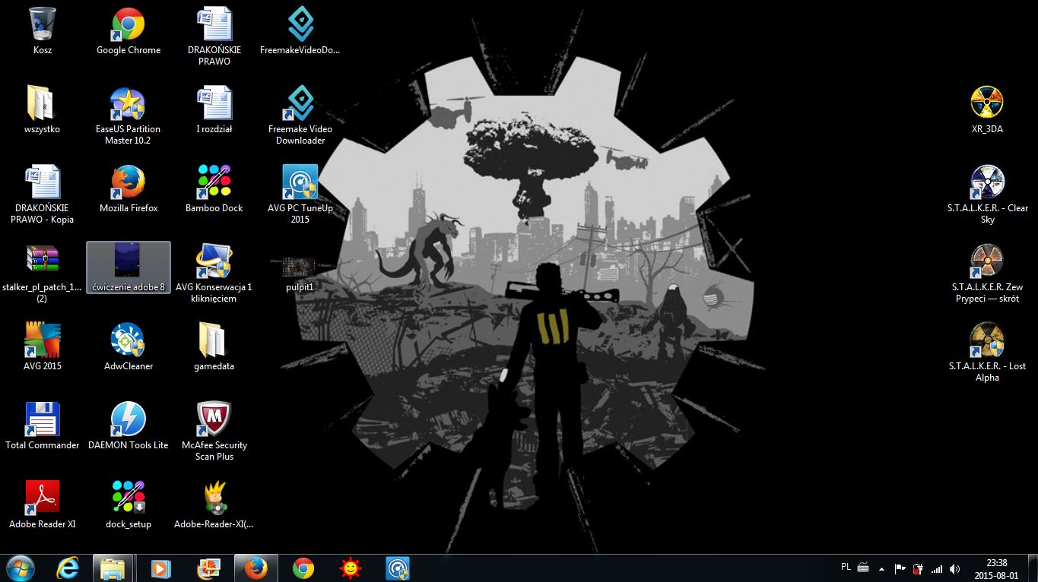Select the AVG PC TuneUp 2015 shortcut
The width and height of the screenshot is (1038, 582).
click(x=300, y=195)
